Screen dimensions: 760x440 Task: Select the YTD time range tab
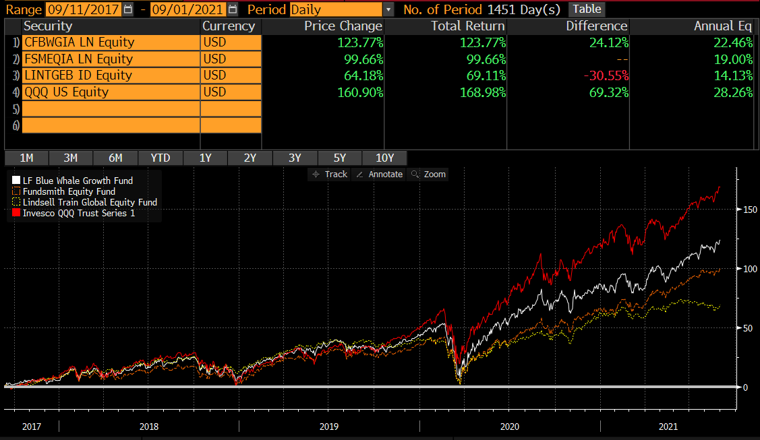[160, 158]
